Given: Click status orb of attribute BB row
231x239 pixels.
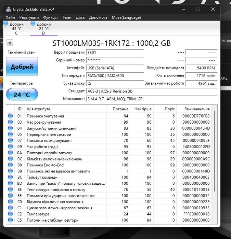Looking at the screenshot, I should (x=10, y=171).
